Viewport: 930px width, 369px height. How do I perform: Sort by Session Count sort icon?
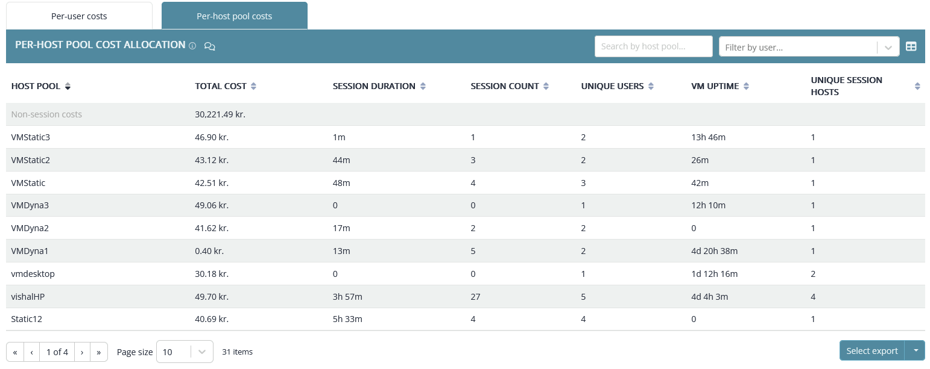[x=546, y=87]
